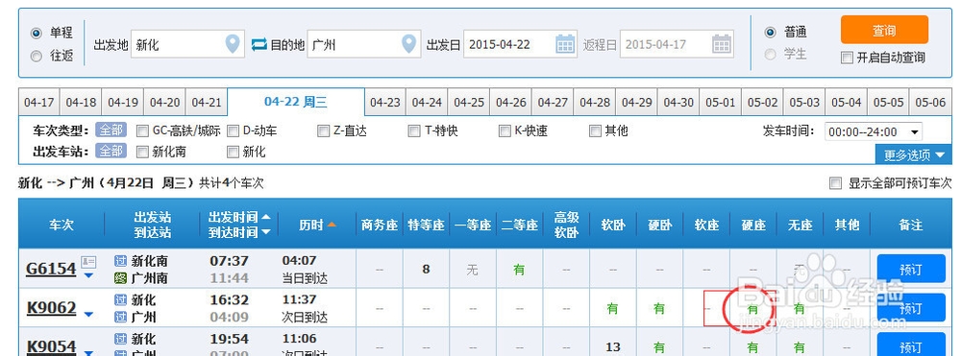
Task: Swap departure and destination with the arrows icon
Action: coord(259,45)
